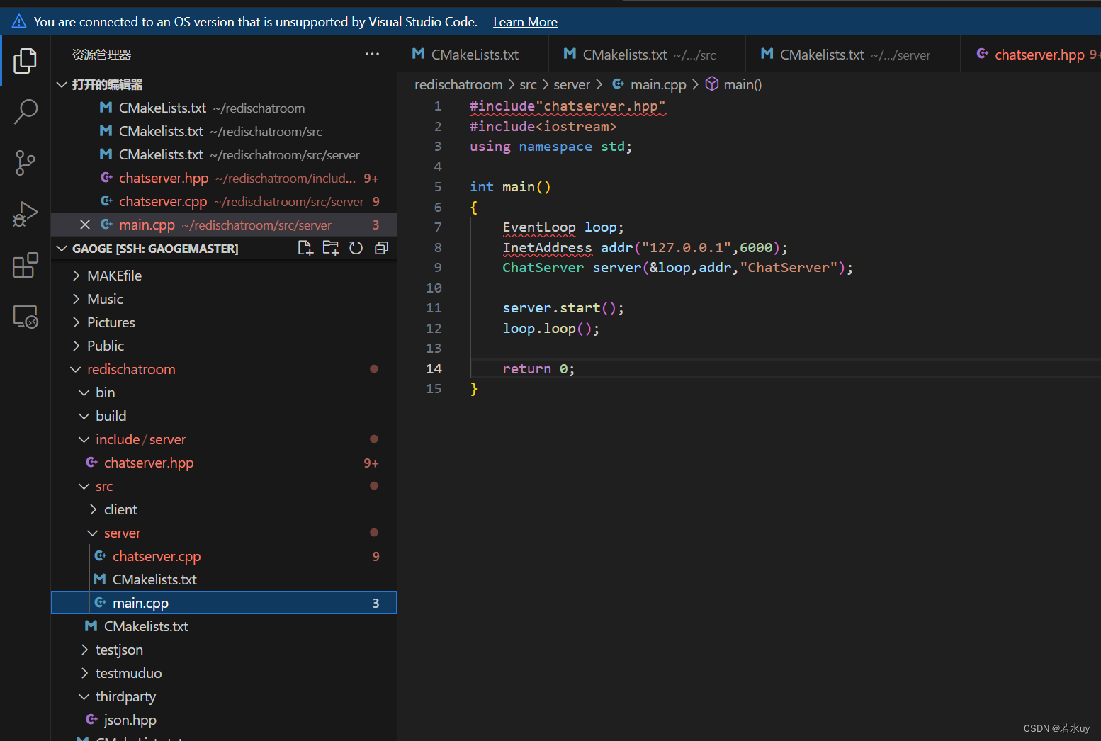
Task: Click server.start() call on line 11
Action: [x=563, y=308]
